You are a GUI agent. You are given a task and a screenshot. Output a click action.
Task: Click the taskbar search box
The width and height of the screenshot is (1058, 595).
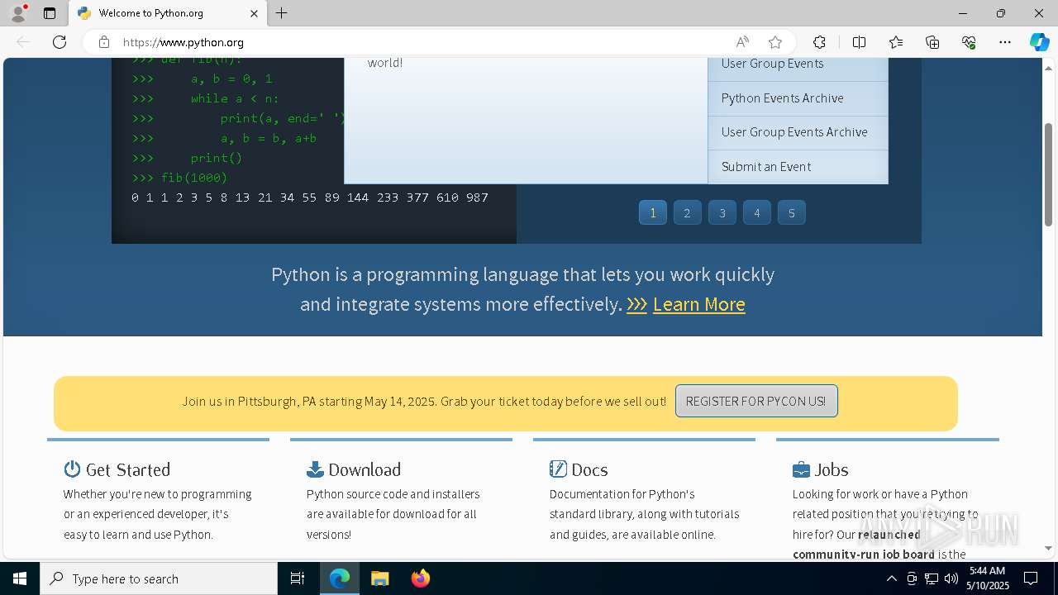coord(159,578)
